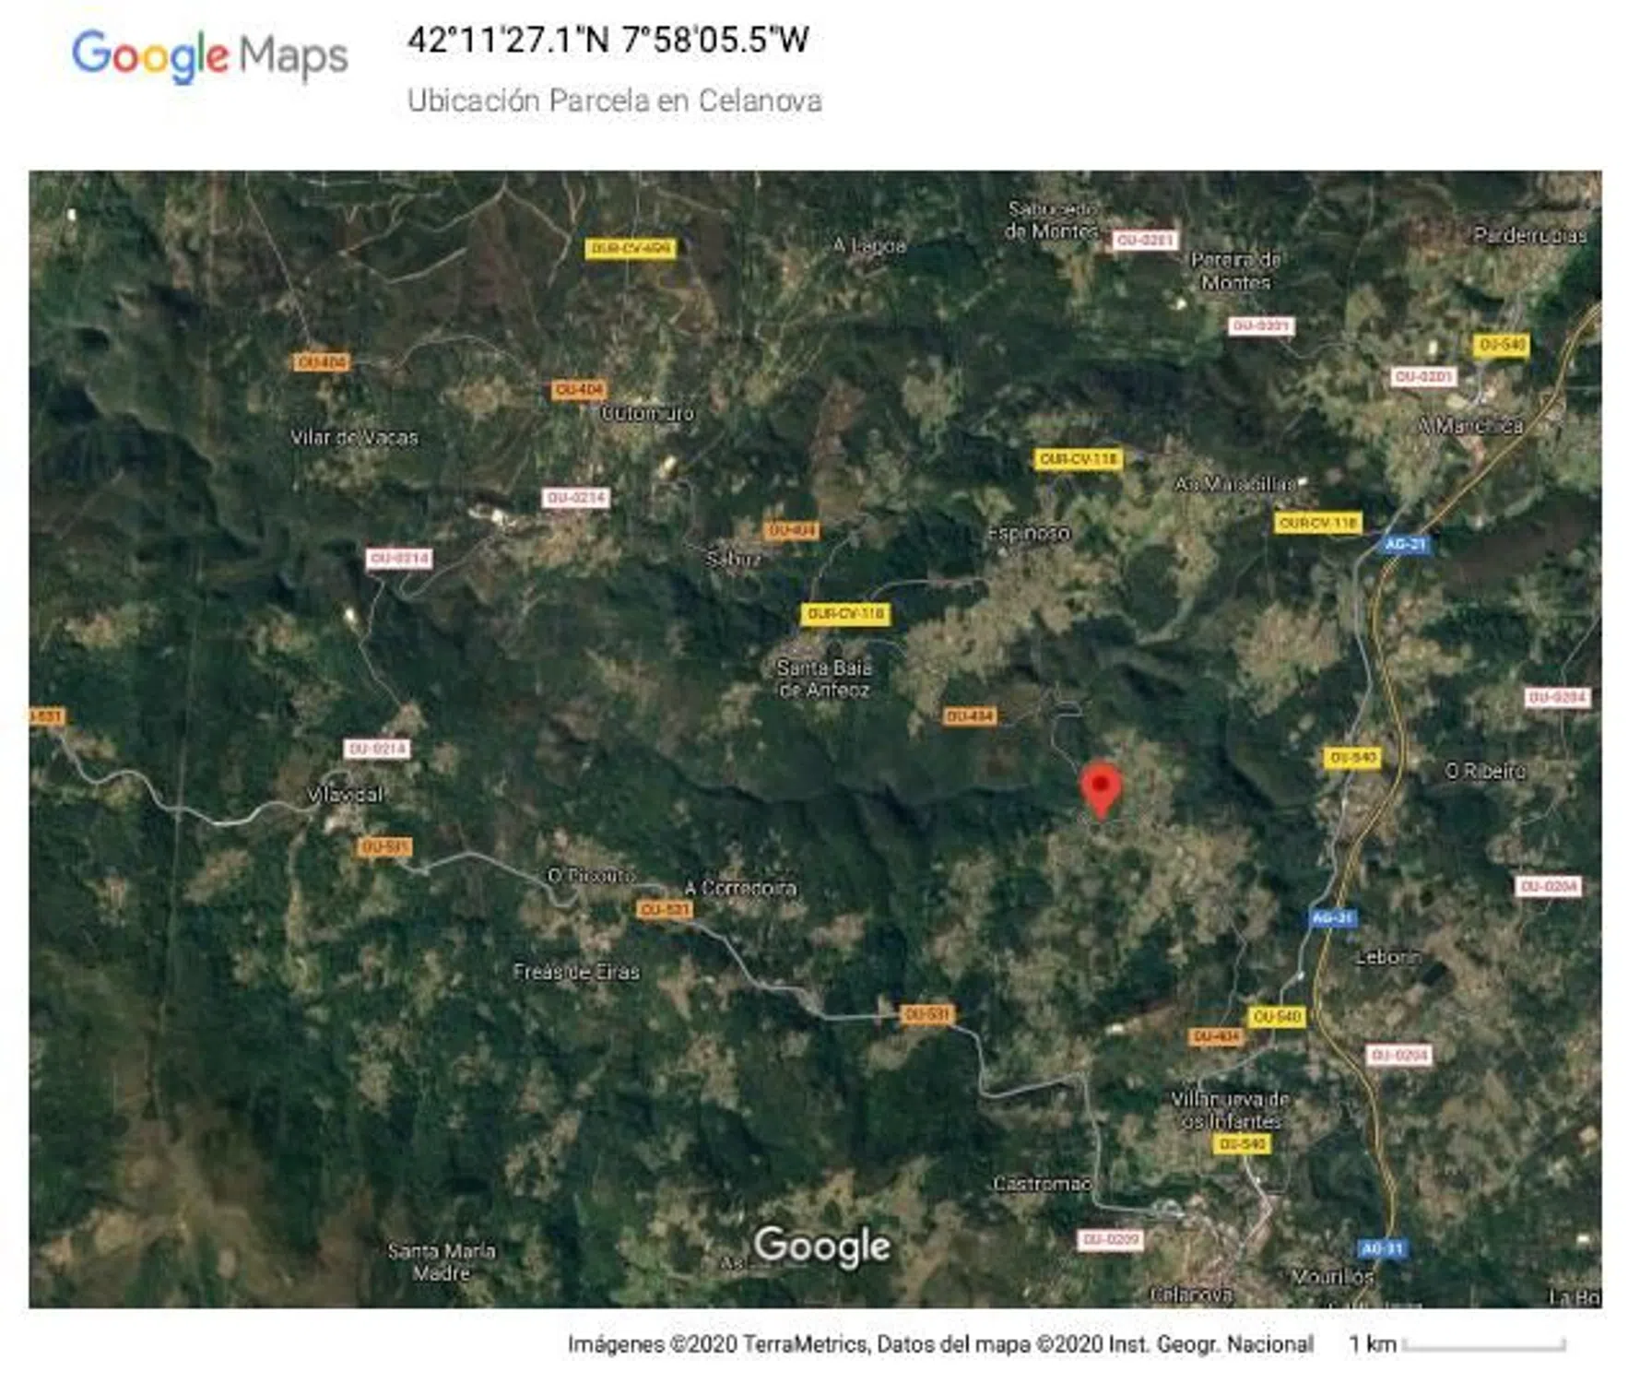
Task: Click the 1 km scale bar
Action: pyautogui.click(x=1457, y=1344)
